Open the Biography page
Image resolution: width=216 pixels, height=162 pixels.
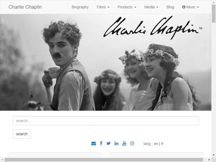pyautogui.click(x=80, y=7)
